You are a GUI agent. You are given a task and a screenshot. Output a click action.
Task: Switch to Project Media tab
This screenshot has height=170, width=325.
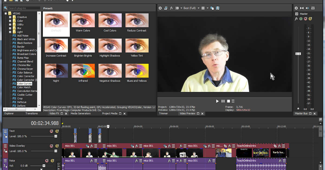coord(110,114)
